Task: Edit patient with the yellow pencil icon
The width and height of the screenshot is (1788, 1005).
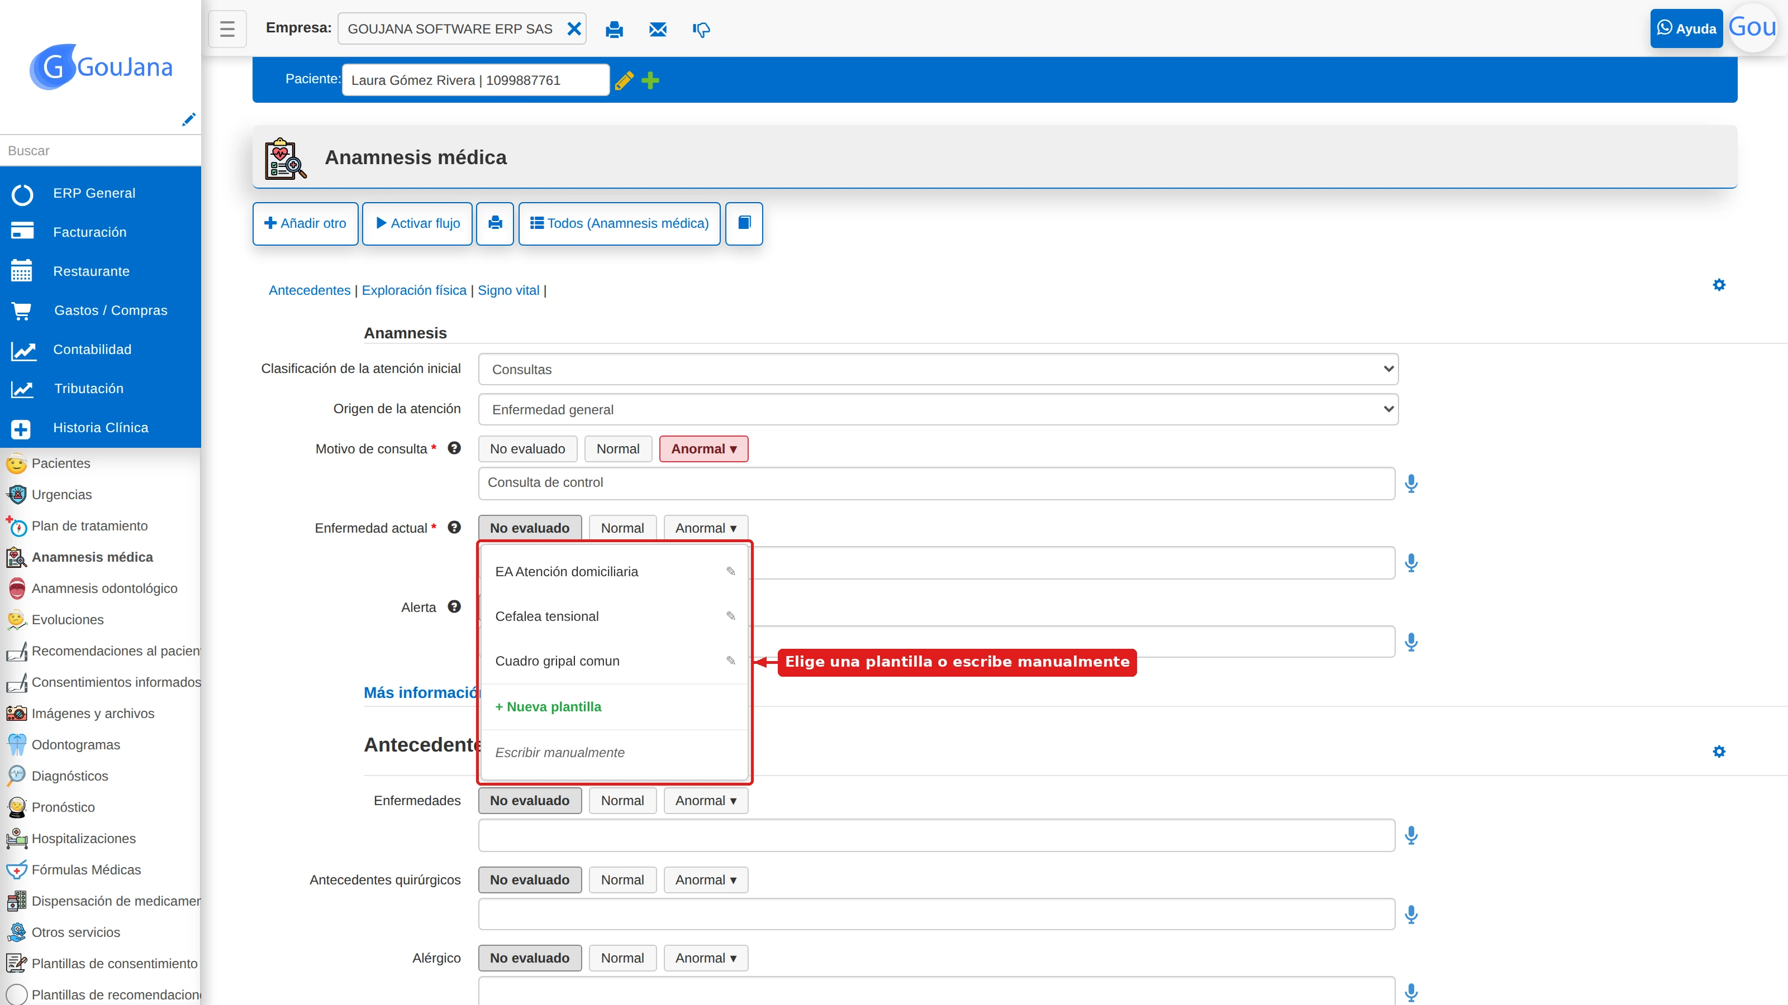Action: tap(624, 80)
